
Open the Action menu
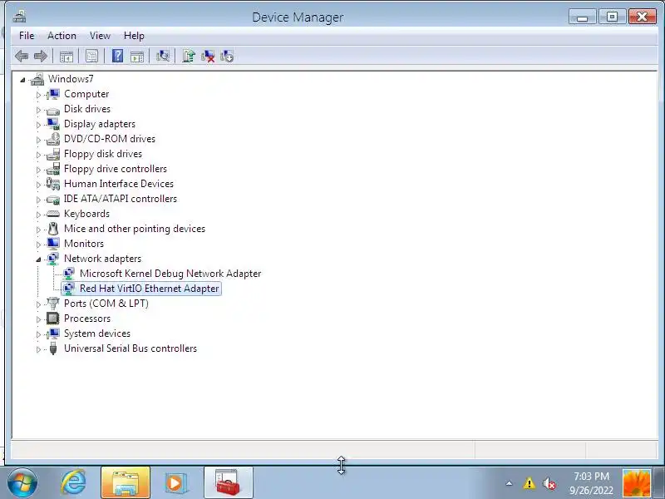[62, 36]
